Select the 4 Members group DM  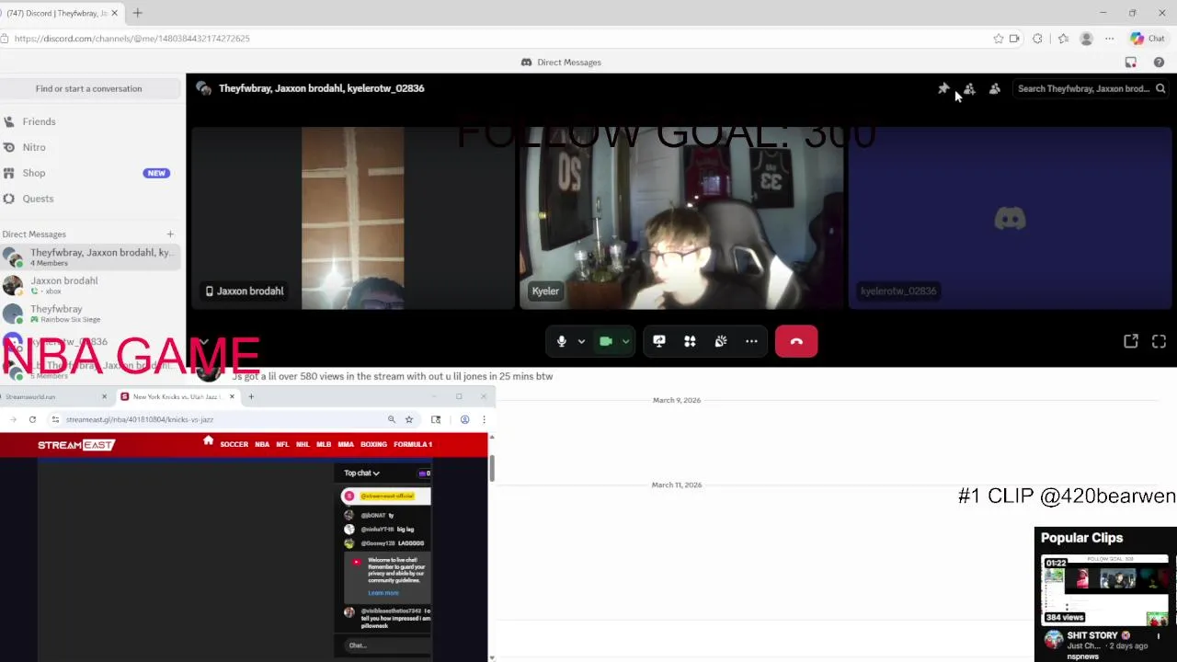pos(88,257)
